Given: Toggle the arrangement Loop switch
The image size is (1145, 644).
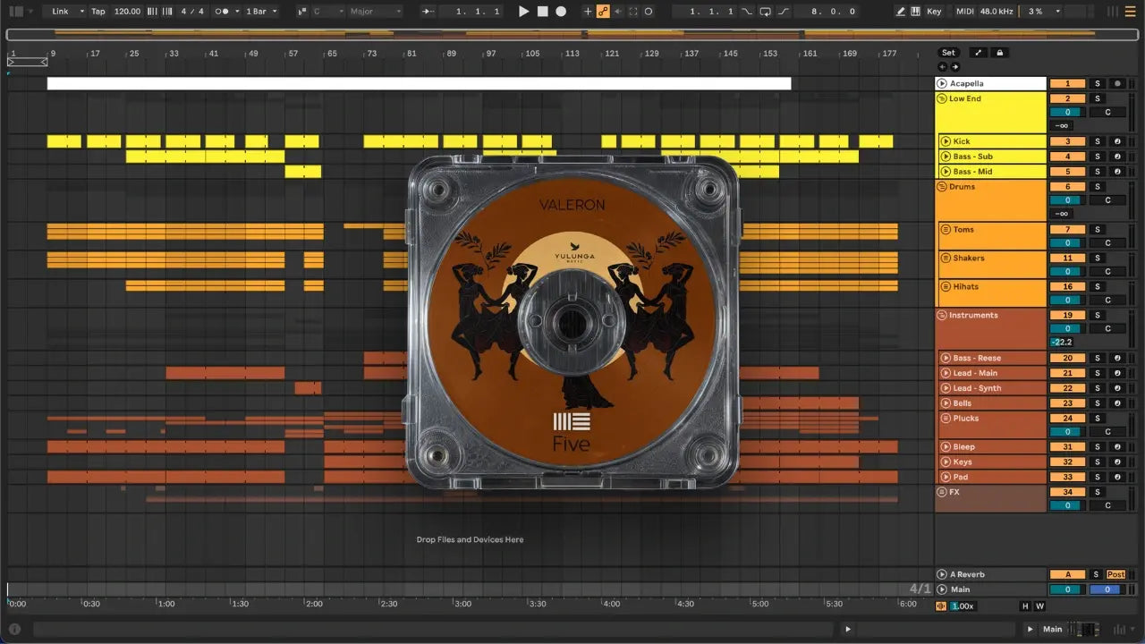Looking at the screenshot, I should click(765, 12).
